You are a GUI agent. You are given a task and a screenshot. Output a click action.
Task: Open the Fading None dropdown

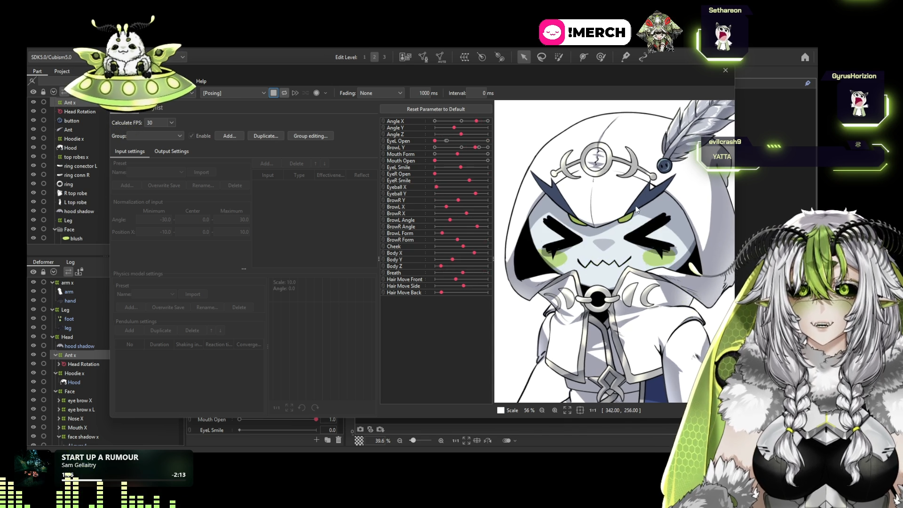coord(380,93)
